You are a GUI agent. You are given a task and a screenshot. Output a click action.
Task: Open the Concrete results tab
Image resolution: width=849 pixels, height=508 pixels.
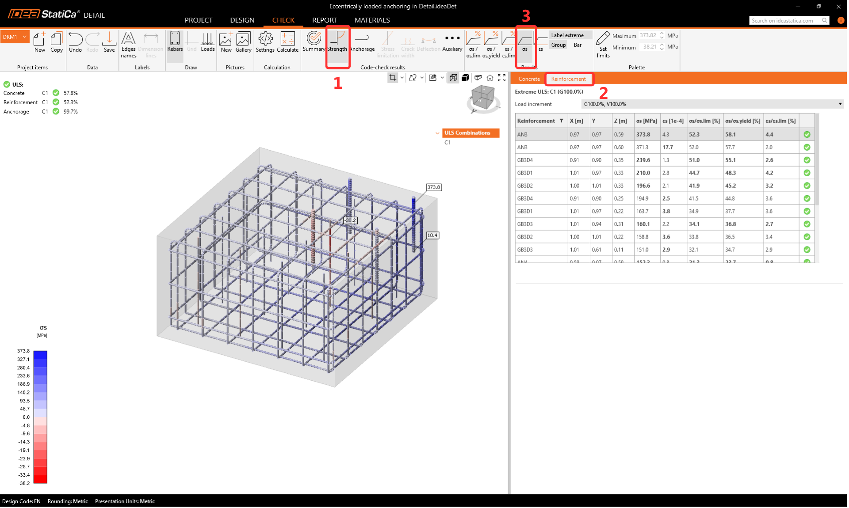click(529, 79)
